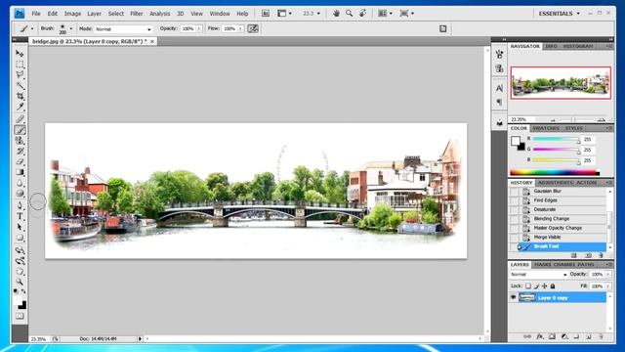Open the Character panel from the dock
625x352 pixels.
click(499, 88)
